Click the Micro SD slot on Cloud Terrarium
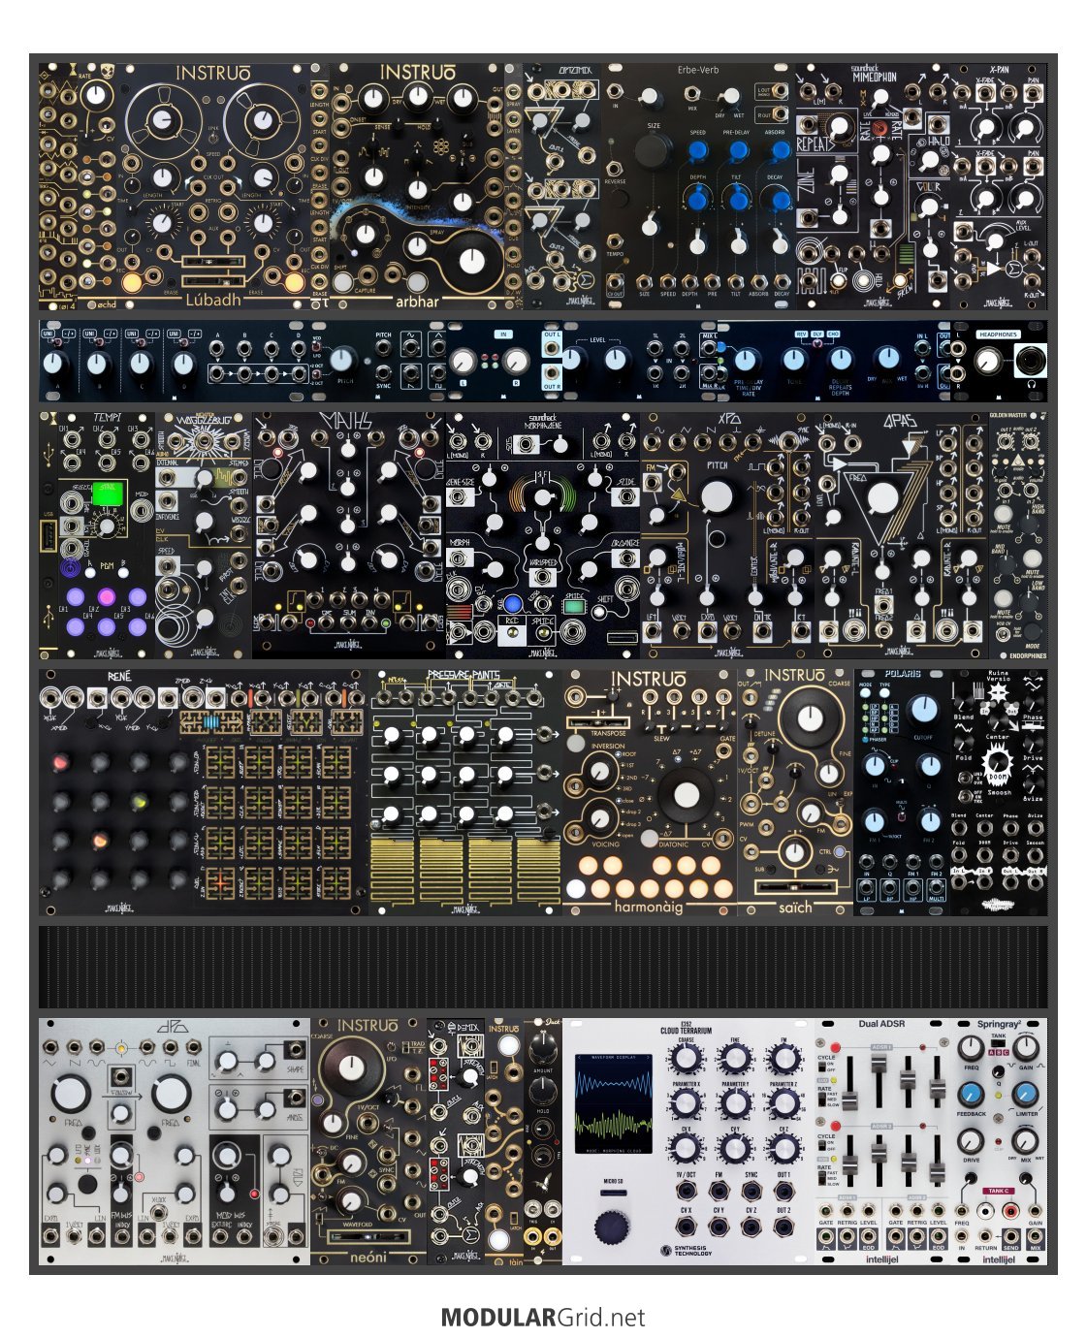The image size is (1087, 1338). click(x=613, y=1193)
